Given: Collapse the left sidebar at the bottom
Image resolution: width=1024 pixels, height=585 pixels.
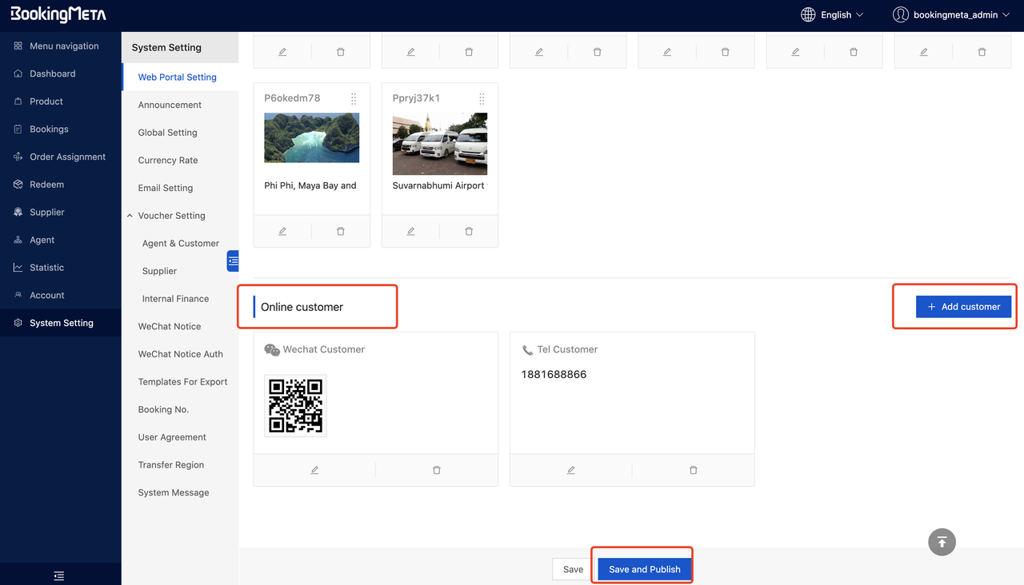Looking at the screenshot, I should tap(59, 575).
